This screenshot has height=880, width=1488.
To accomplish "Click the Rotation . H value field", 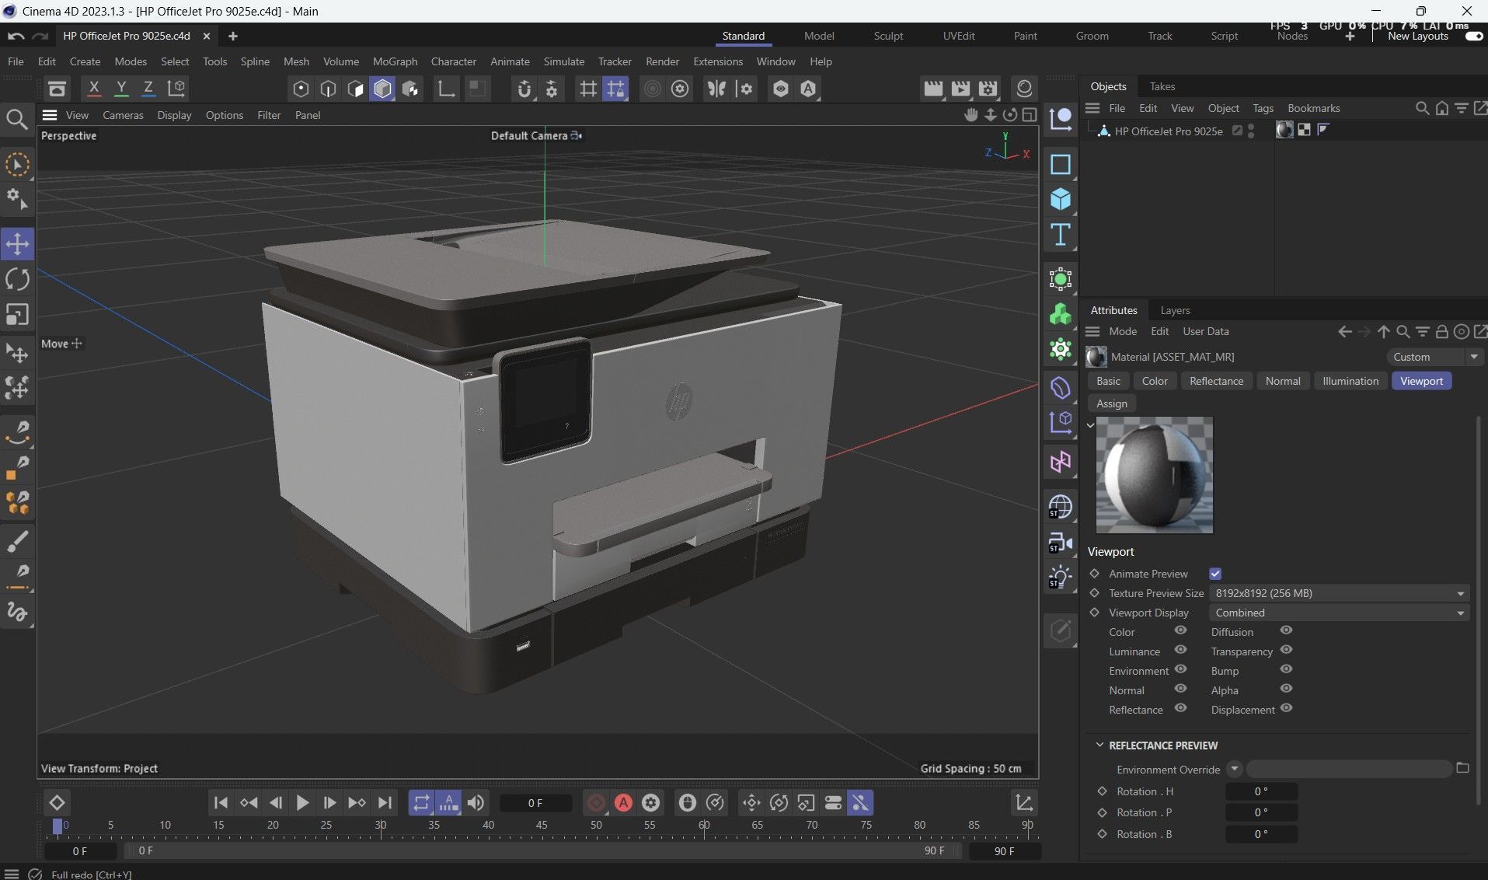I will (x=1260, y=791).
